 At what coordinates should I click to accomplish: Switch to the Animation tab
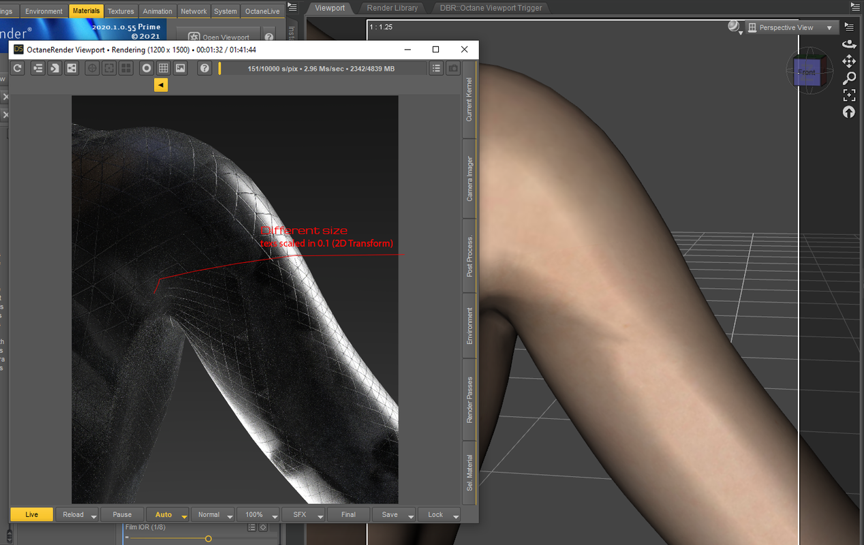pos(157,11)
